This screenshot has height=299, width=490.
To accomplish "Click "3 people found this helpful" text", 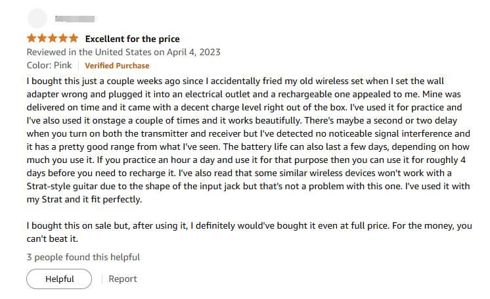I will click(x=83, y=257).
